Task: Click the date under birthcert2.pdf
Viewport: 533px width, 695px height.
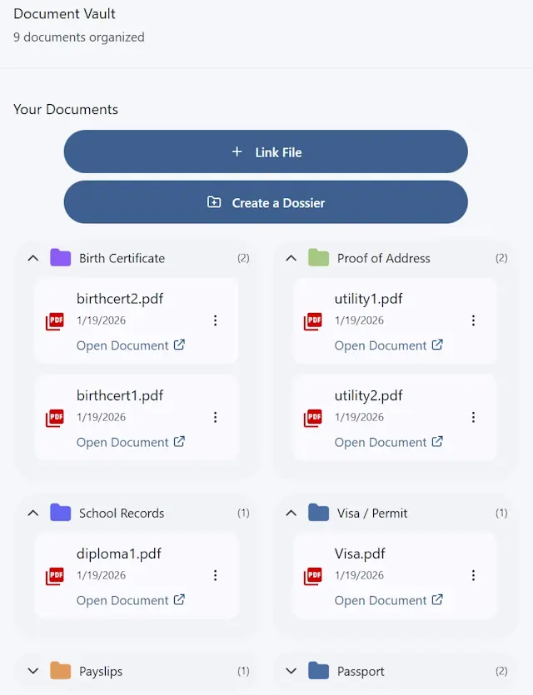Action: click(101, 320)
